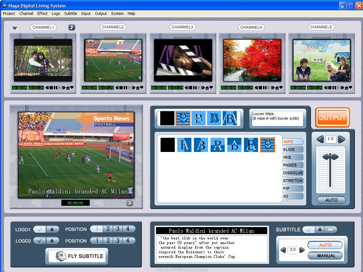Pause the Channel 3 video
The image size is (363, 272).
click(195, 88)
